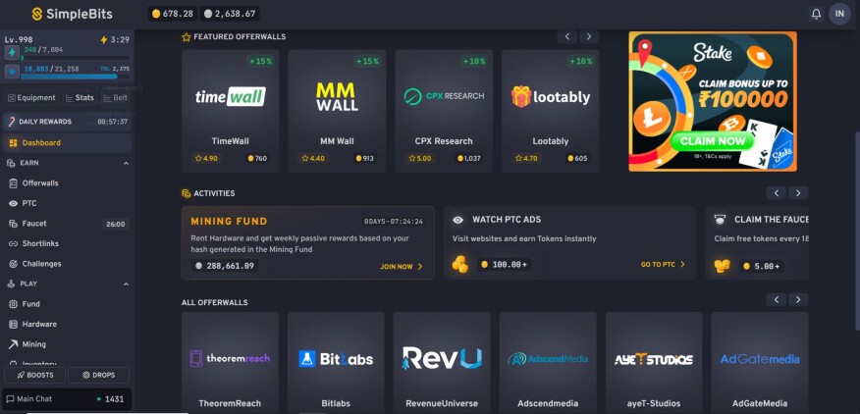Go to the Dashboard page

click(67, 142)
